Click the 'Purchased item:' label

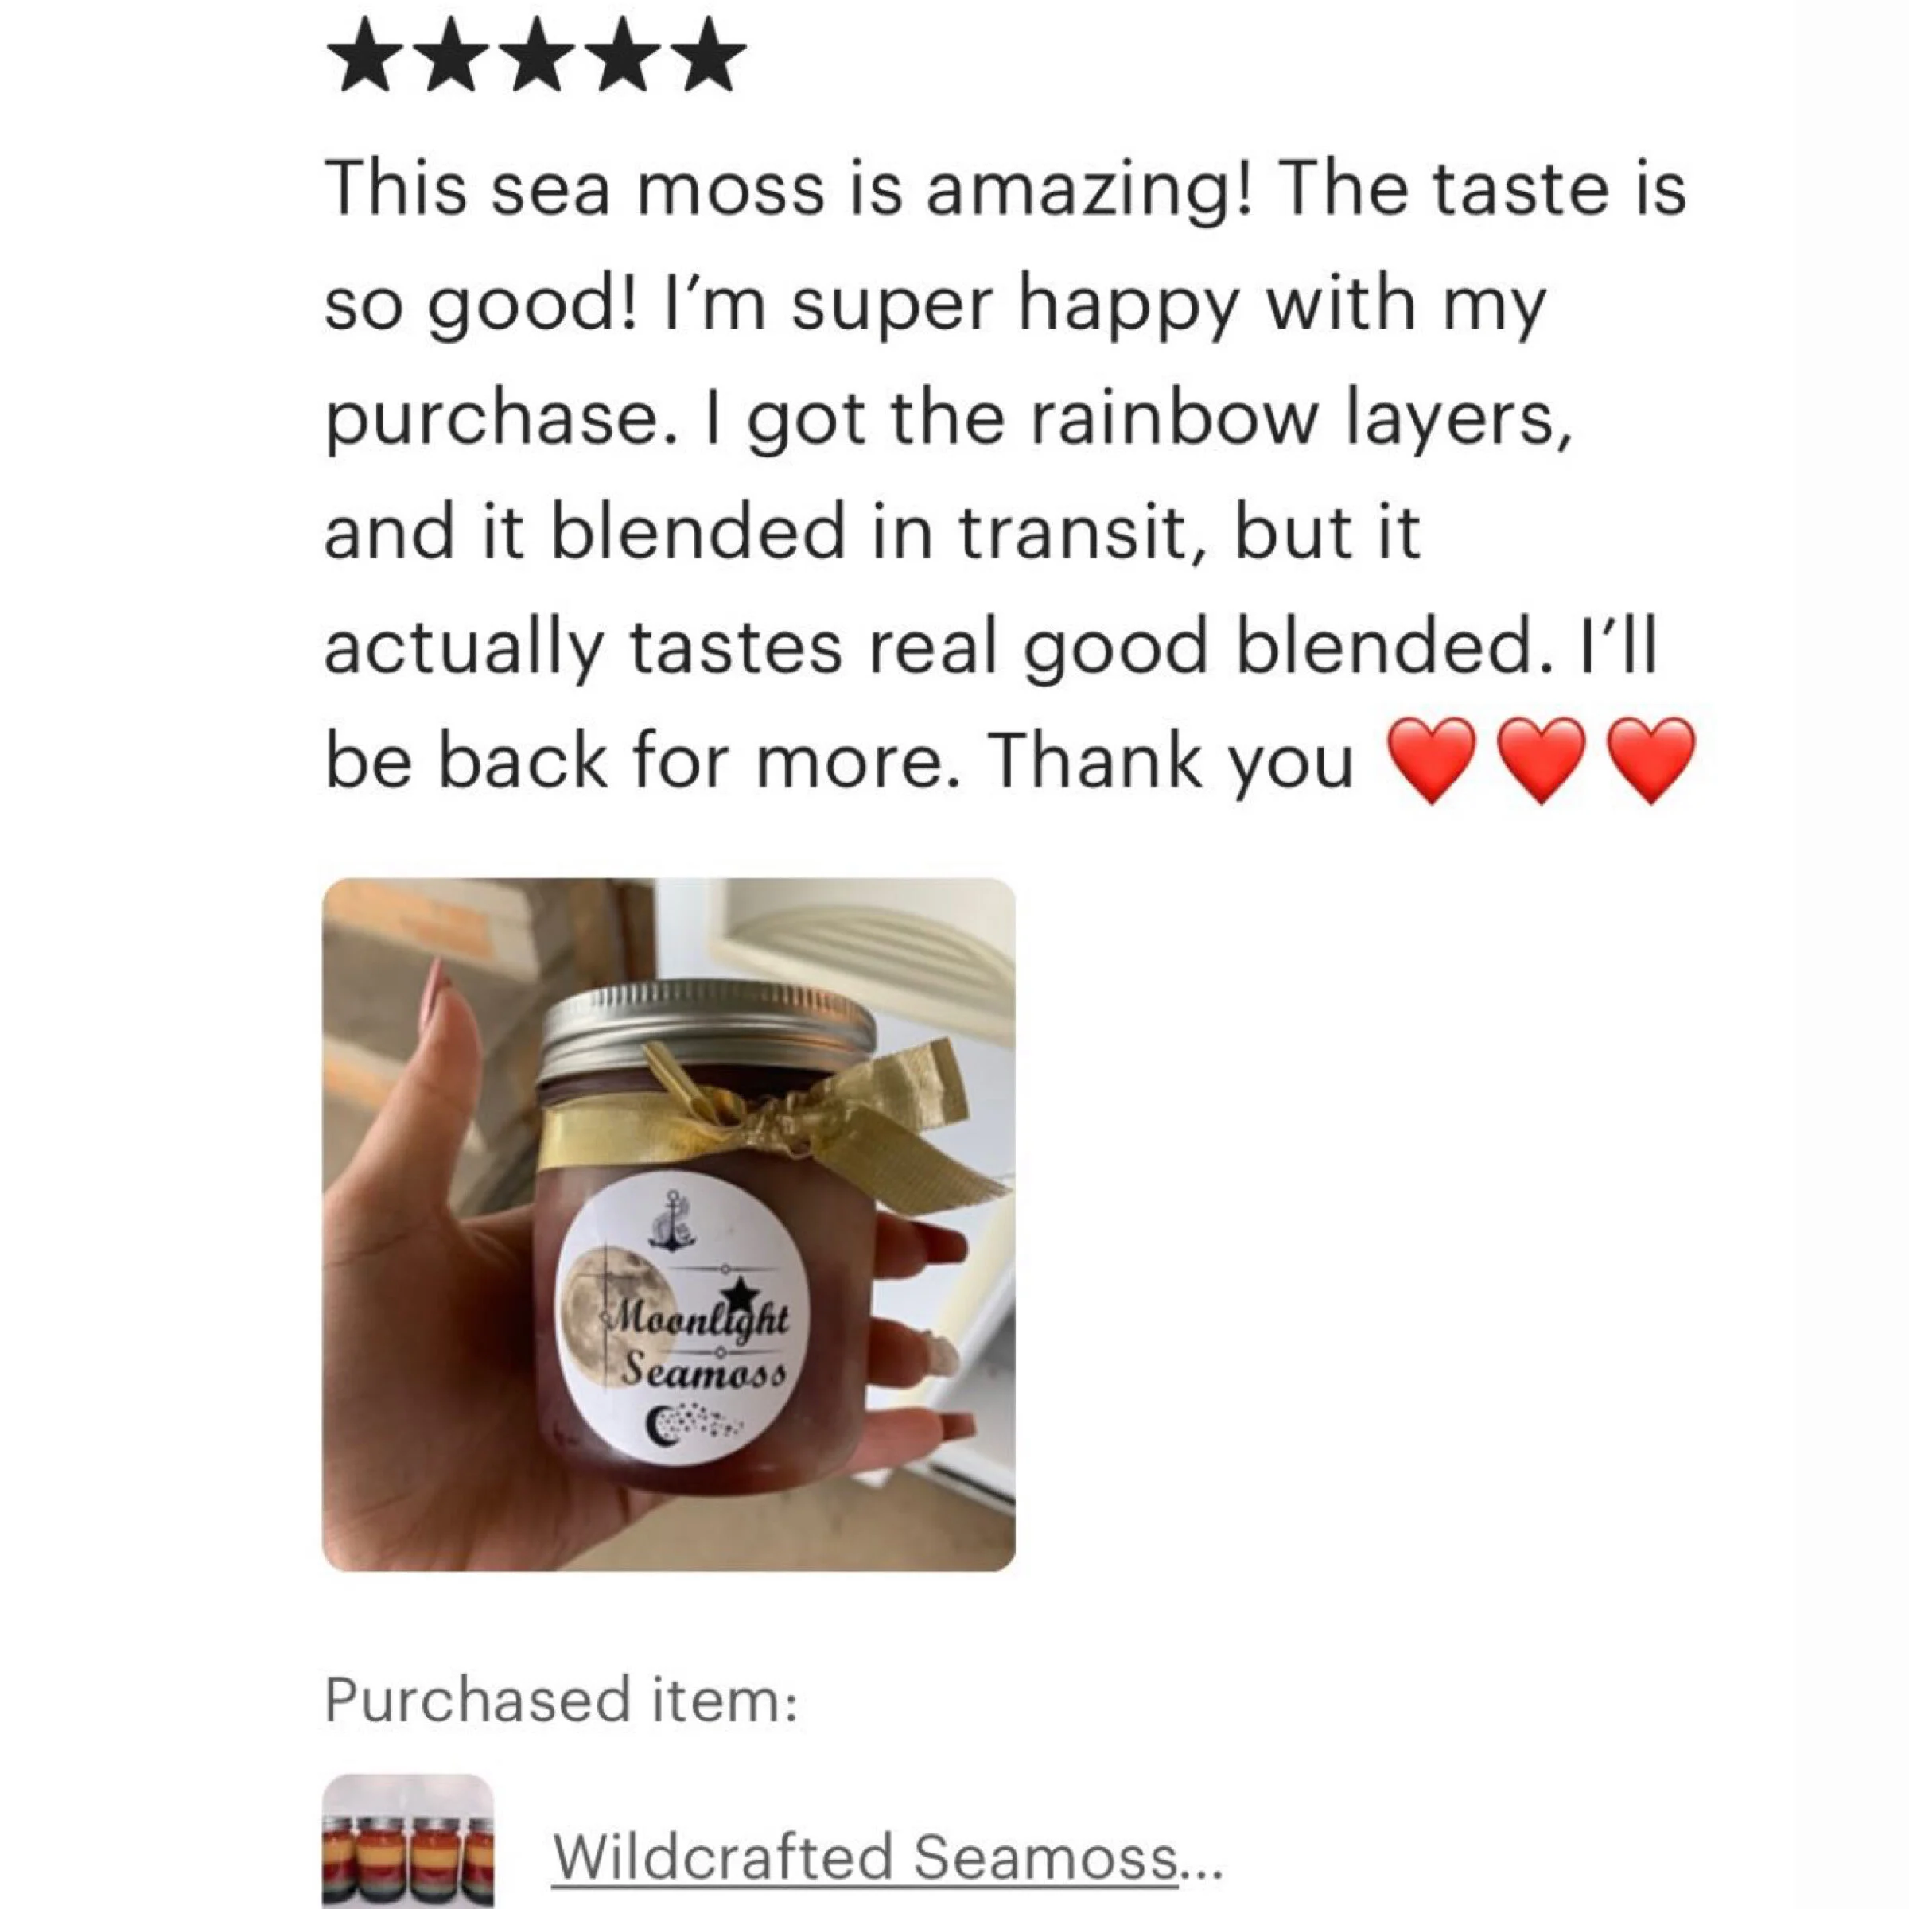coord(560,1700)
